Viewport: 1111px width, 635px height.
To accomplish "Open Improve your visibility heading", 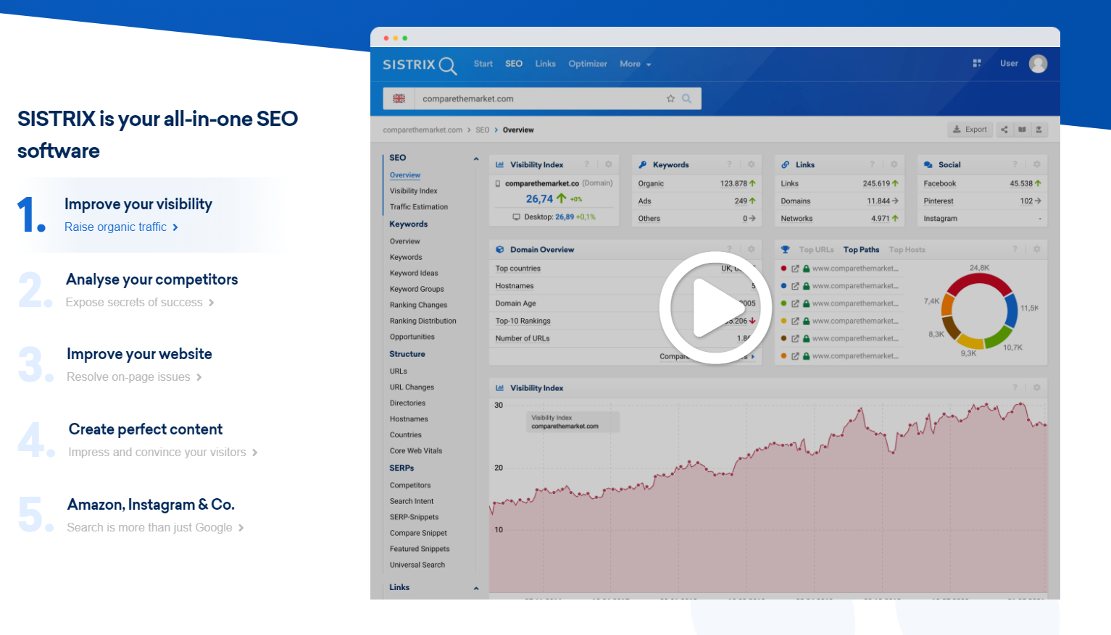I will (138, 204).
